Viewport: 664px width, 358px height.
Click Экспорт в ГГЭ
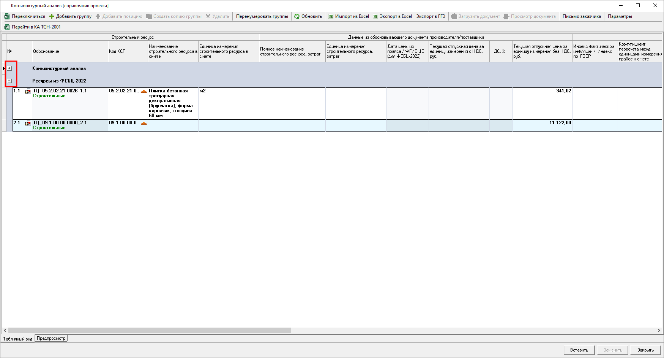(x=431, y=16)
